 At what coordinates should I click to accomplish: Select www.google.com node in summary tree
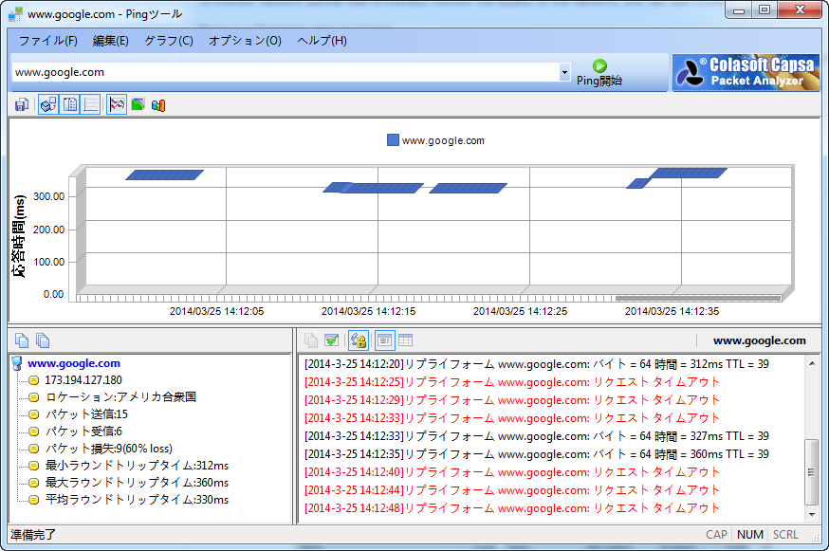click(x=74, y=363)
